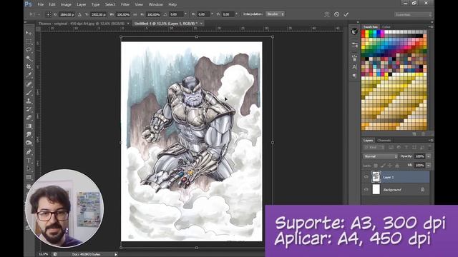The width and height of the screenshot is (458, 257).
Task: Open the Character panel 'A' icon
Action: (x=354, y=66)
